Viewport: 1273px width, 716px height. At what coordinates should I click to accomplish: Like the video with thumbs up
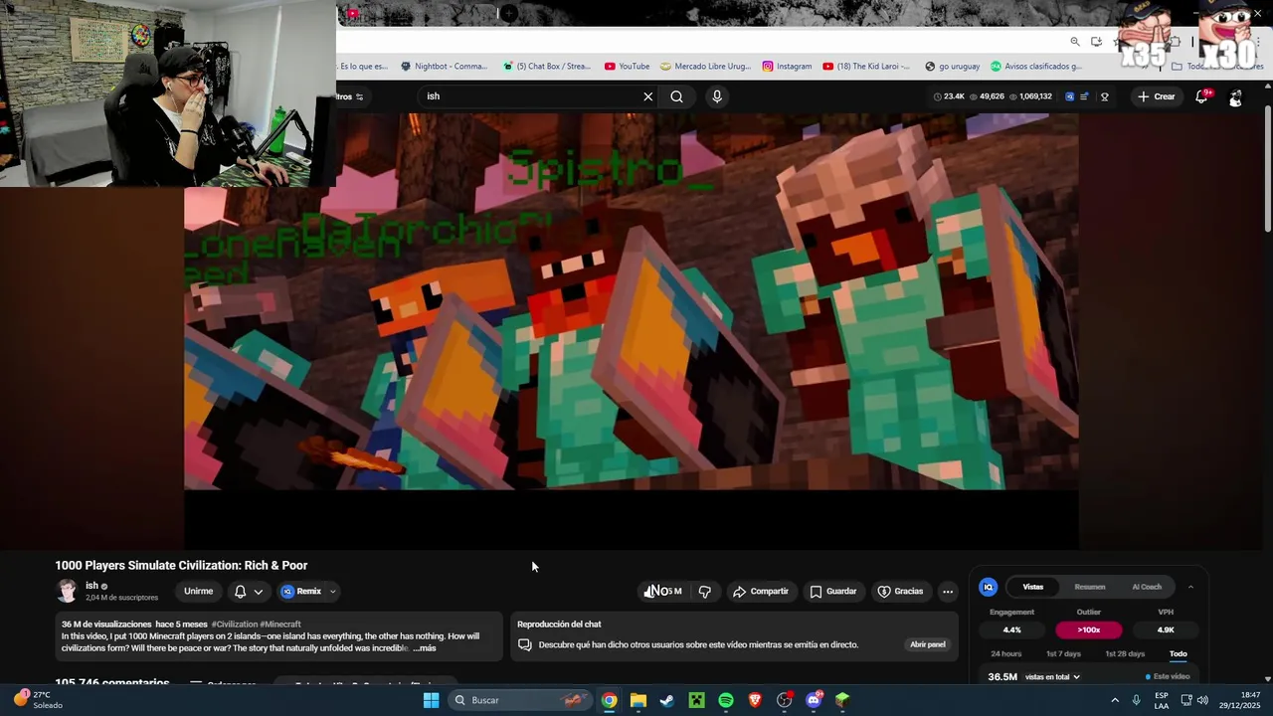(x=662, y=591)
